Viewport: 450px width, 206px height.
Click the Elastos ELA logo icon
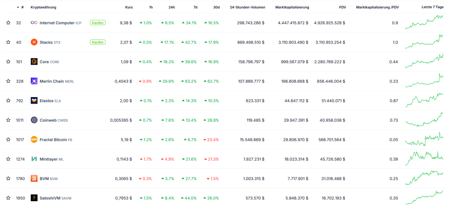[34, 101]
